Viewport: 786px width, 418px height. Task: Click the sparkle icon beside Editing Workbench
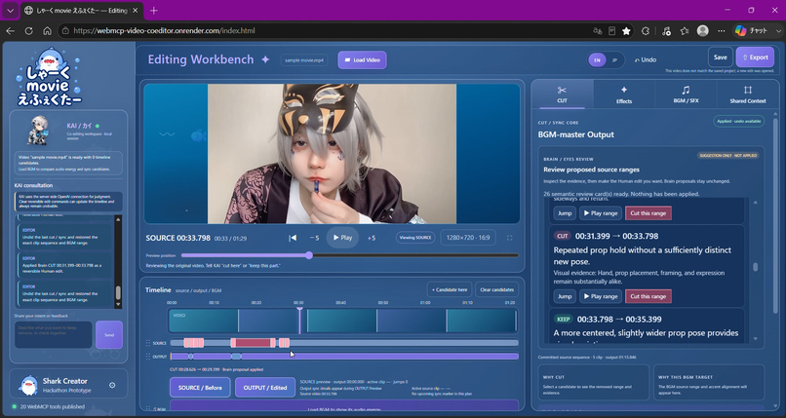pos(265,59)
